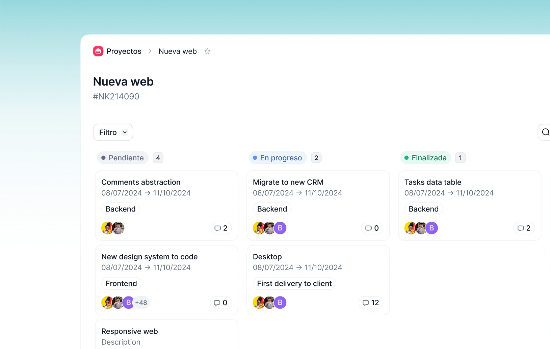Click the breadcrumb chevron after Proyectos
This screenshot has width=550, height=349.
pyautogui.click(x=150, y=51)
